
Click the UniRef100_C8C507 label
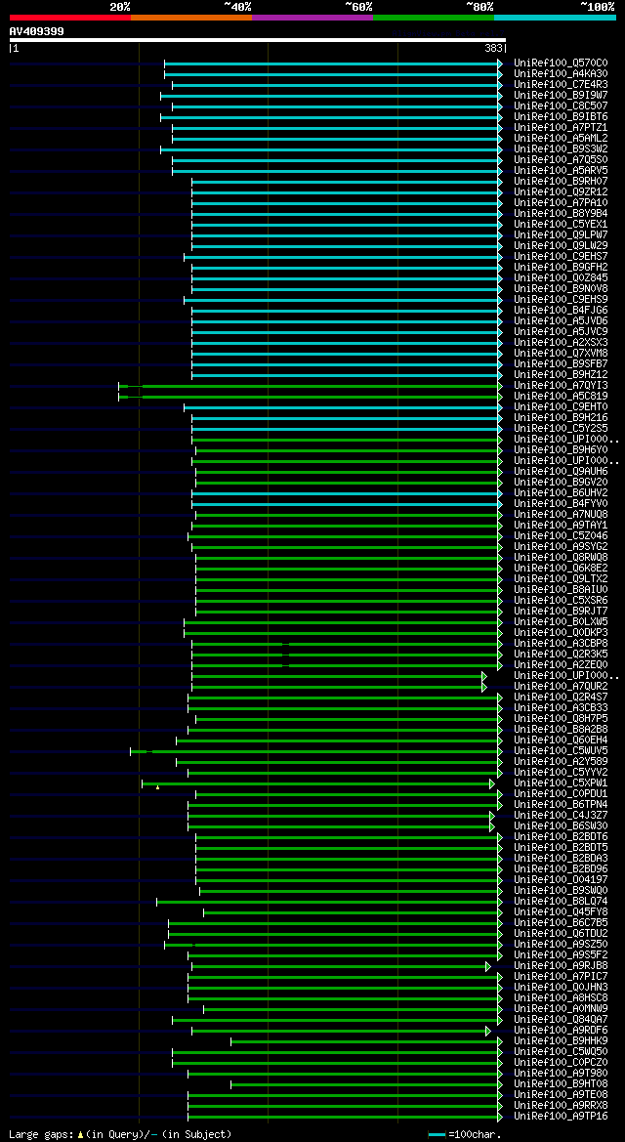561,106
